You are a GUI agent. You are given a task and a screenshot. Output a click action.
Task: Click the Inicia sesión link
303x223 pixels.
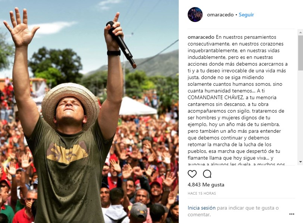pos(202,208)
